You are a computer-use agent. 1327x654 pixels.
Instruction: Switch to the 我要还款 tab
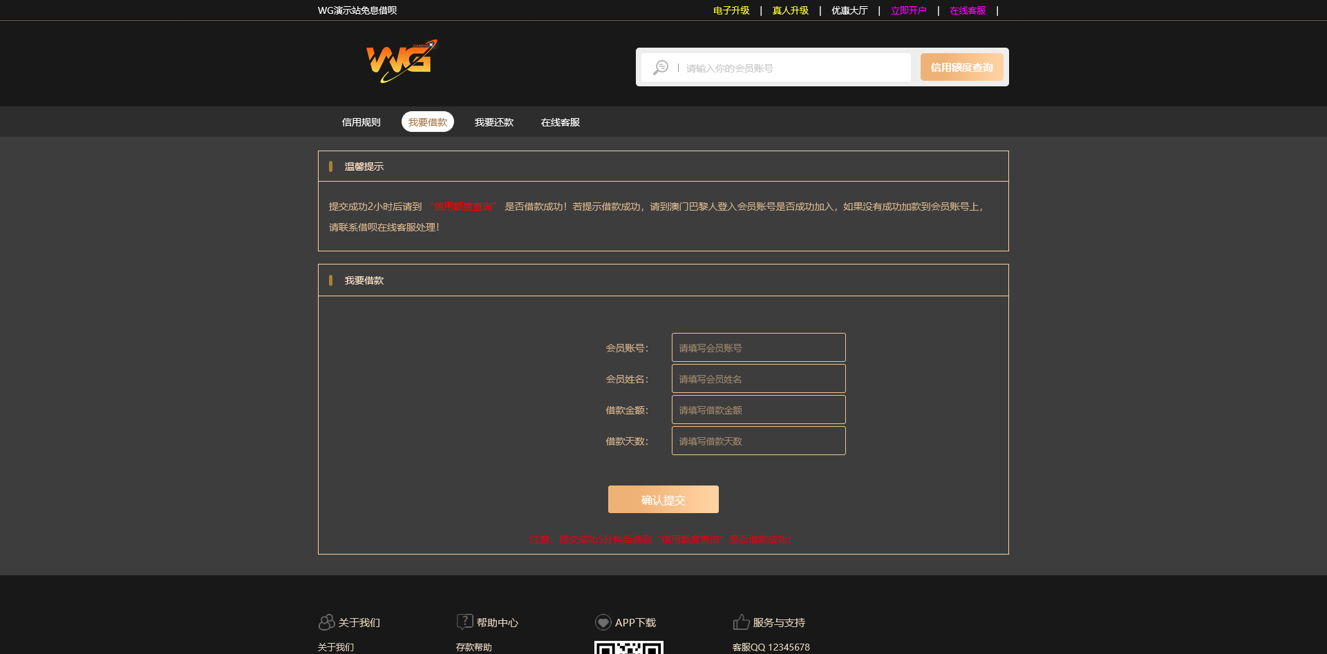[x=493, y=122]
